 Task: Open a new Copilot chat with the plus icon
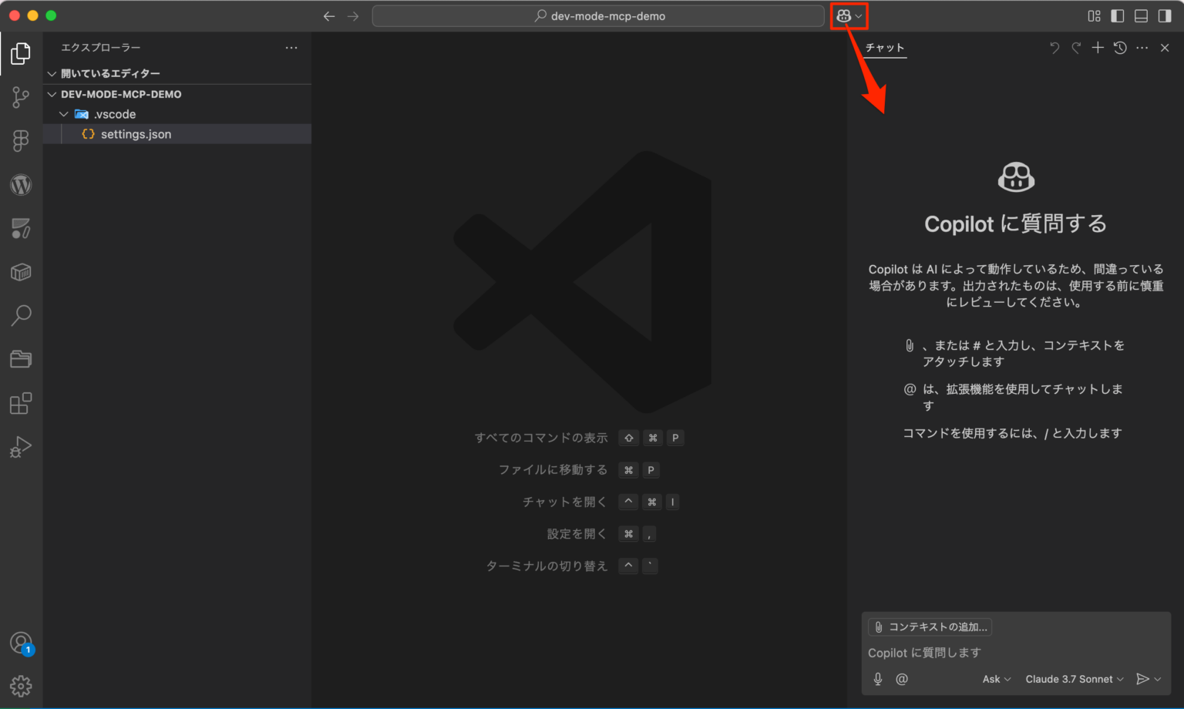[1098, 47]
